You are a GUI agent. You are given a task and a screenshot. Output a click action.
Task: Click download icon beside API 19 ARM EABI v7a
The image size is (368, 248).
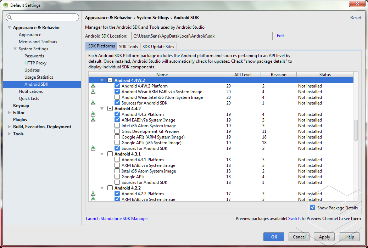93,120
